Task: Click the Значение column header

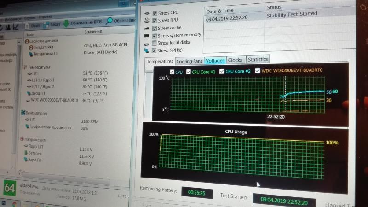Action: (x=93, y=32)
